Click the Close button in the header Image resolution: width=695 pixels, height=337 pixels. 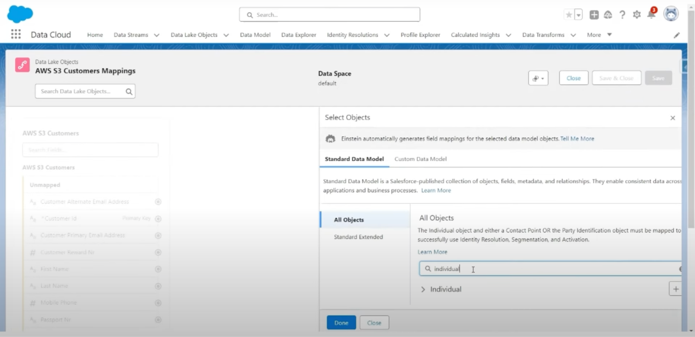(574, 78)
